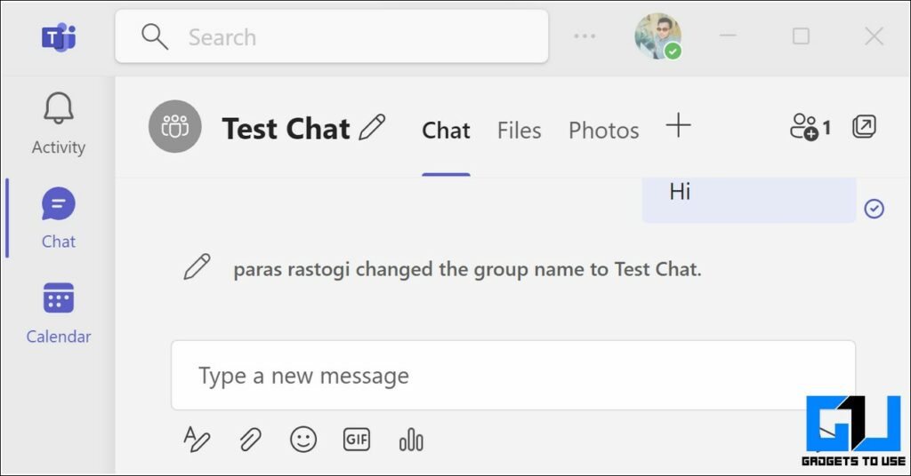Pop out the chat into a new window
Screen dimensions: 911x476
coord(864,126)
